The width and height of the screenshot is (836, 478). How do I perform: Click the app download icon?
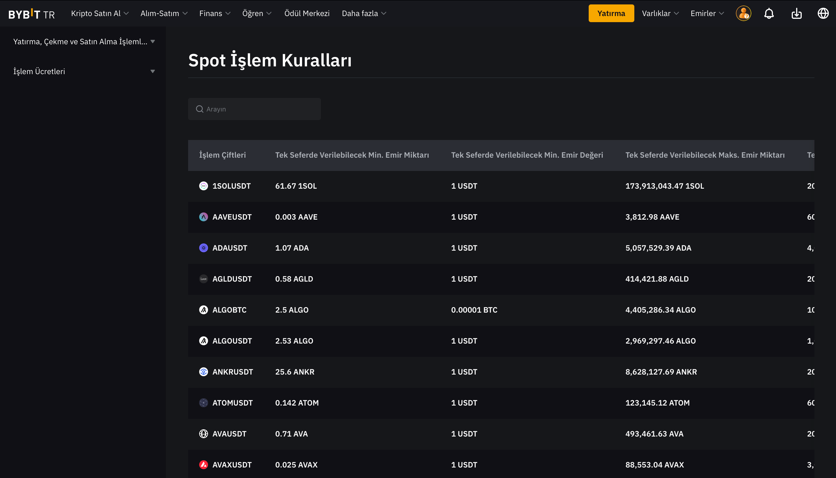coord(796,14)
